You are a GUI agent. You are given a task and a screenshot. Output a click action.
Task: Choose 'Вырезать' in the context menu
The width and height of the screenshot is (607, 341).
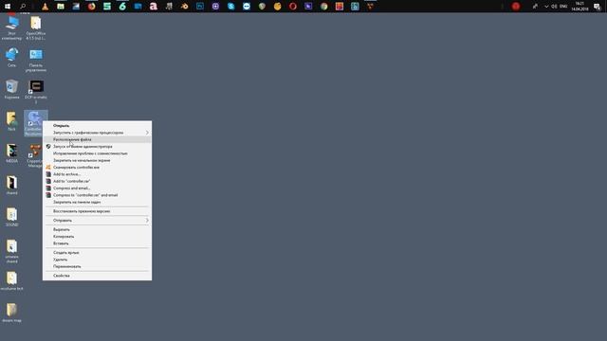[x=97, y=229]
